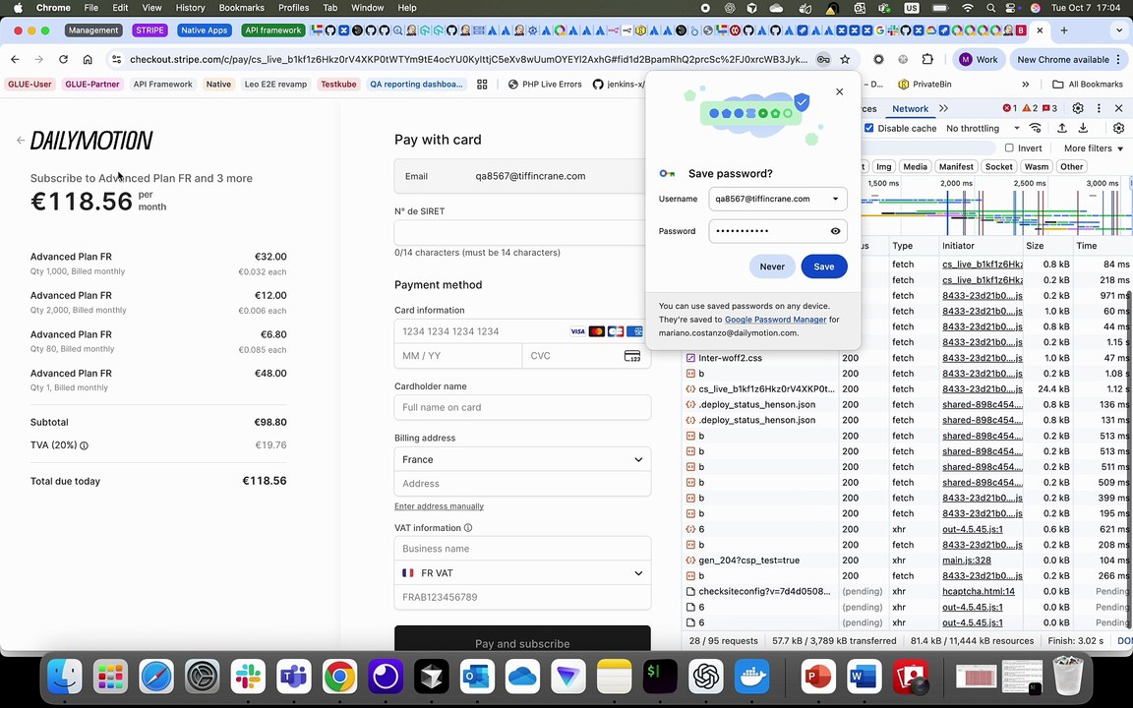Open the No throttling dropdown
Image resolution: width=1133 pixels, height=708 pixels.
[x=982, y=128]
